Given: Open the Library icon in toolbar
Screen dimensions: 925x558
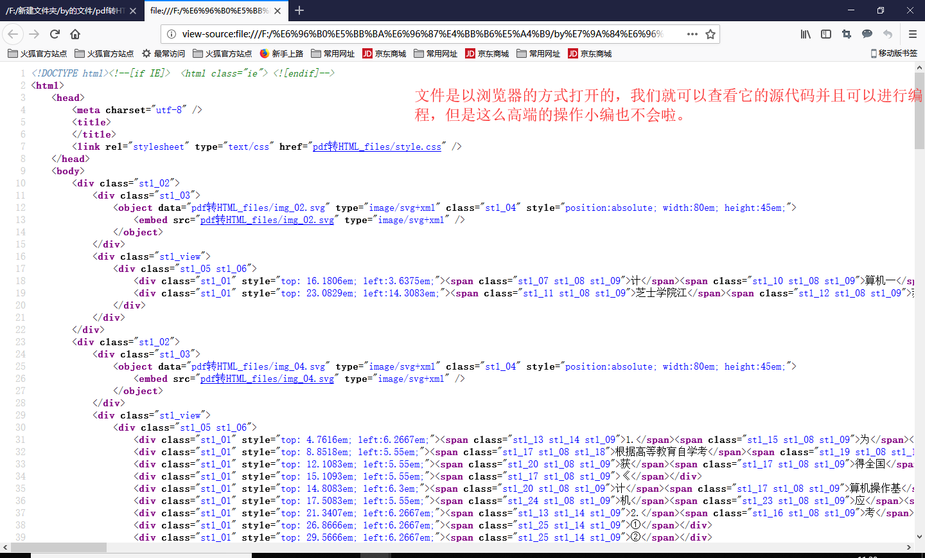Looking at the screenshot, I should click(806, 34).
